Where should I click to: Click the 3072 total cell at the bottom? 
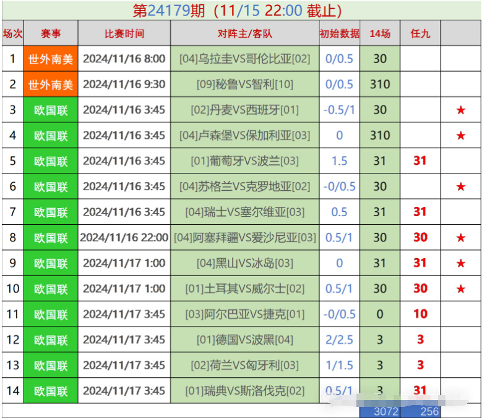point(380,411)
